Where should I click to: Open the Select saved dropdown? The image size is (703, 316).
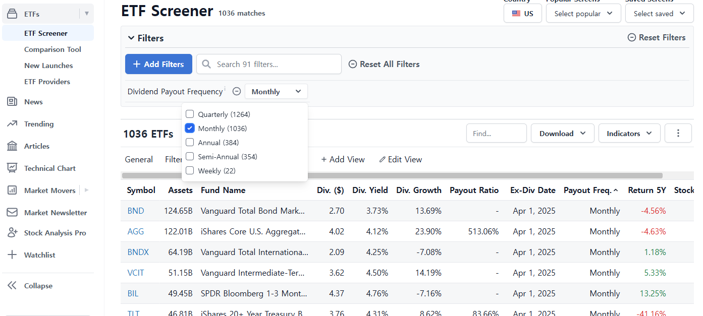pos(659,14)
